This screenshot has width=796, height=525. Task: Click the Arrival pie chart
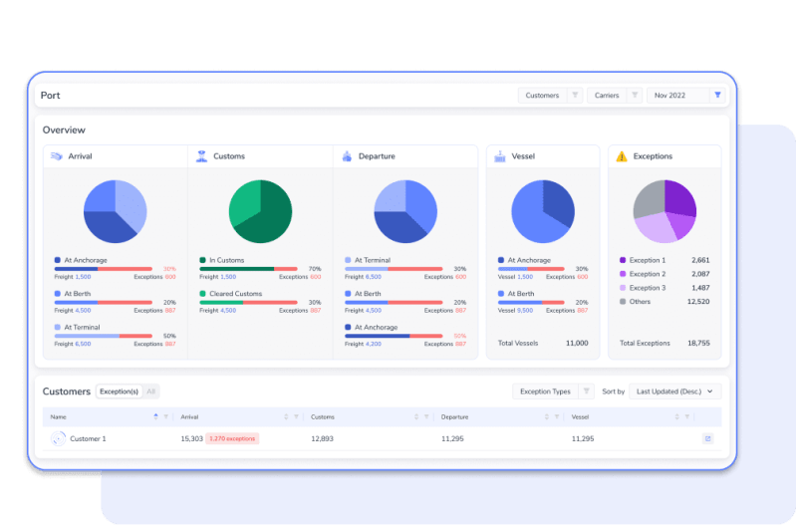click(116, 211)
